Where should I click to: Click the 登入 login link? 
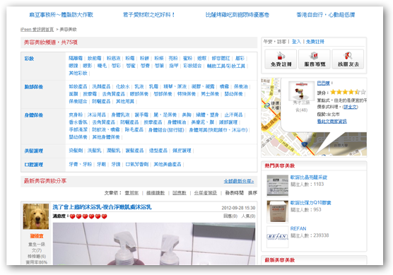[x=296, y=42]
